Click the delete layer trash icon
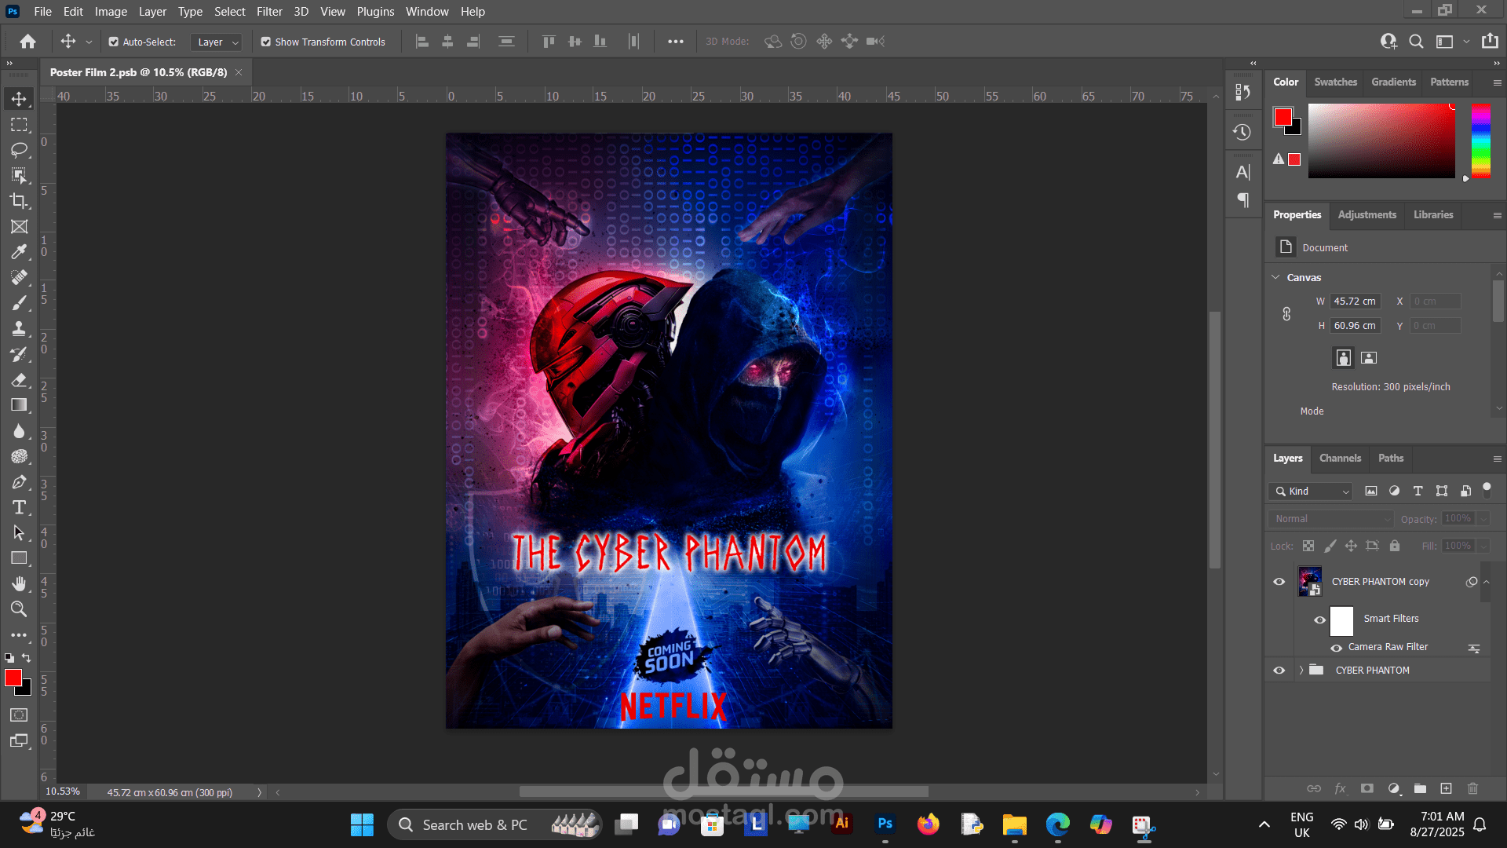This screenshot has height=848, width=1507. coord(1472,788)
